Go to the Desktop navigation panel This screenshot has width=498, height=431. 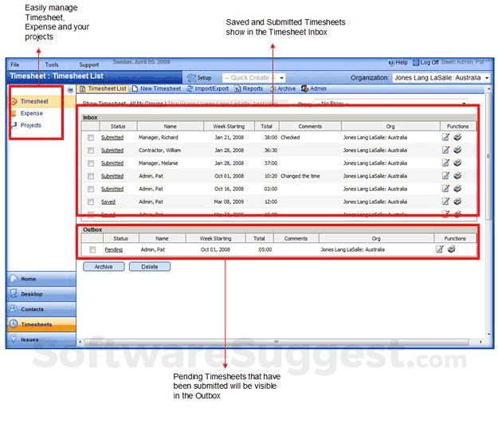coord(41,294)
